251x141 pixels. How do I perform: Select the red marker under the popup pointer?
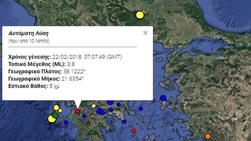pyautogui.click(x=77, y=111)
